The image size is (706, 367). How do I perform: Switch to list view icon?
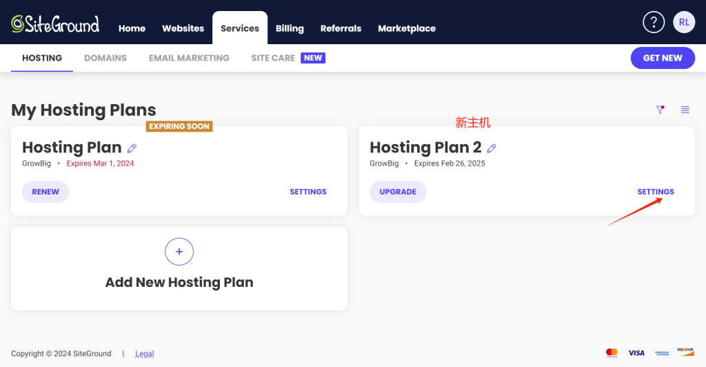click(685, 110)
